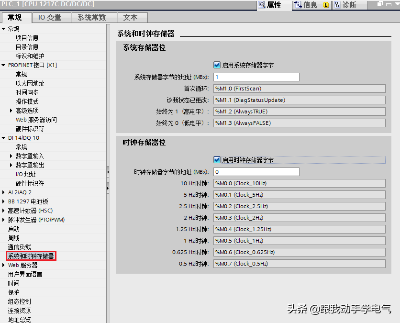Select 启动 startup in the tree
The height and width of the screenshot is (323, 400).
[14, 229]
